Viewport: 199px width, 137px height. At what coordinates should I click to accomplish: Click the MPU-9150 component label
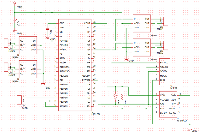(182, 121)
